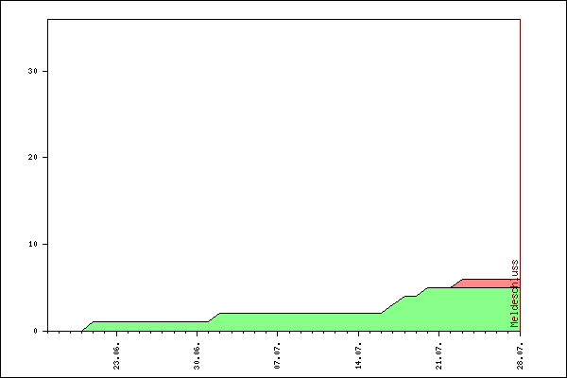Click the 21.07. date label
This screenshot has height=378, width=567.
pos(439,352)
